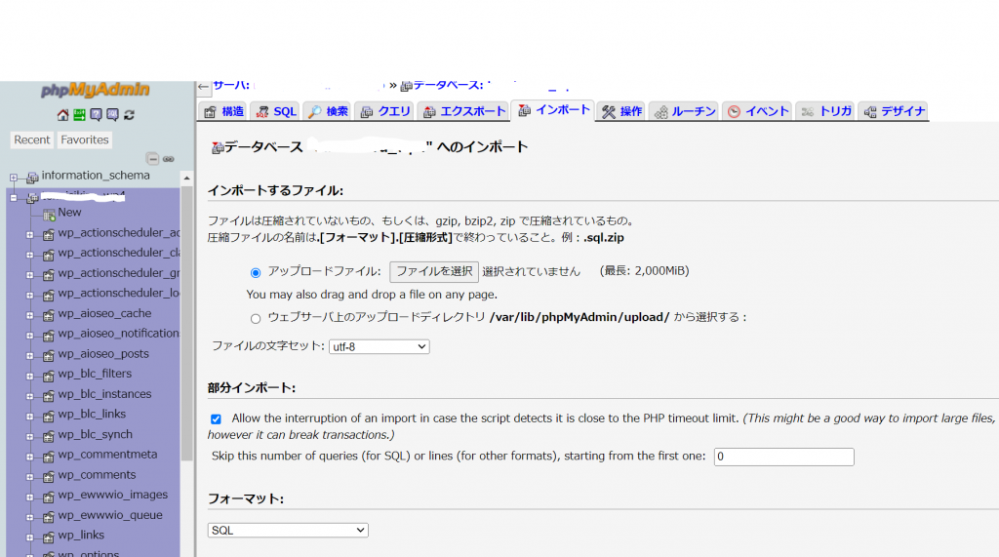
Task: Open the SQL tab
Action: [276, 111]
